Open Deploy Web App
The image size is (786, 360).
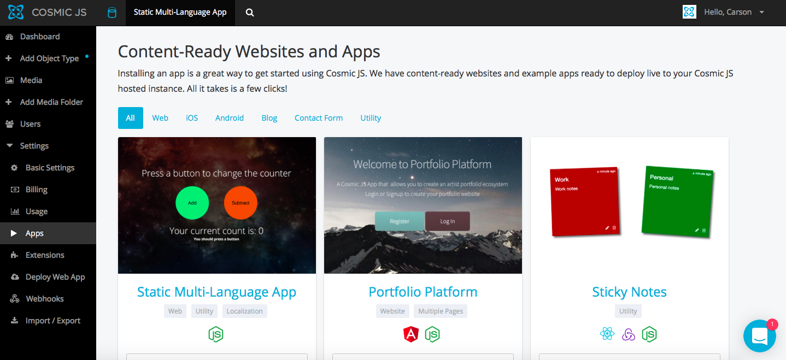(55, 277)
